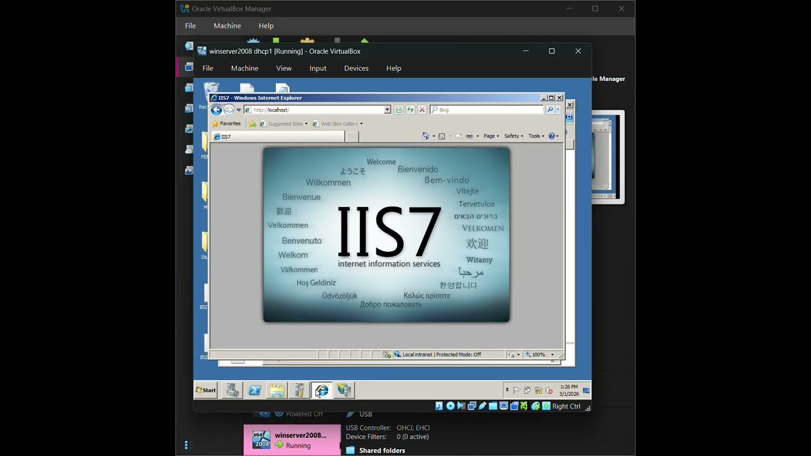This screenshot has height=456, width=811.
Task: Open the Tools menu in IE
Action: [536, 136]
